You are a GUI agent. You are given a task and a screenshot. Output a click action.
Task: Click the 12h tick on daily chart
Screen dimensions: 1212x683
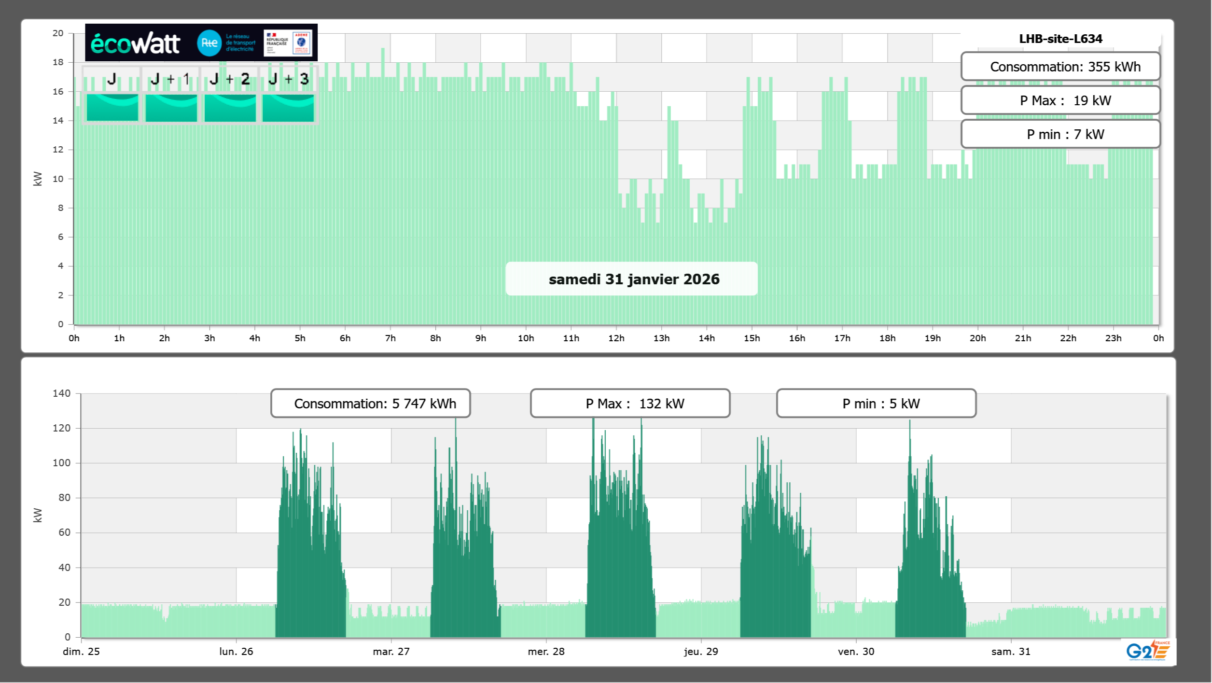tap(616, 338)
